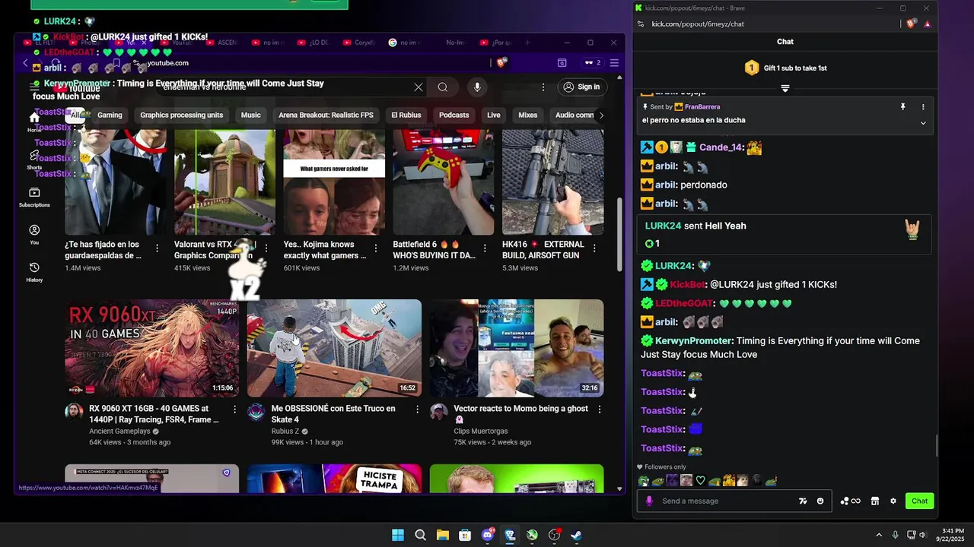Open options for RX 9060 XT video

point(234,409)
